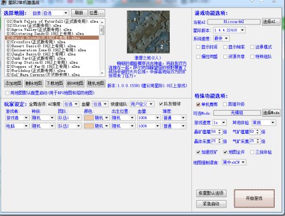Toggle the 远景模式 checkbox
Viewport: 285px width, 216px height.
(252, 47)
